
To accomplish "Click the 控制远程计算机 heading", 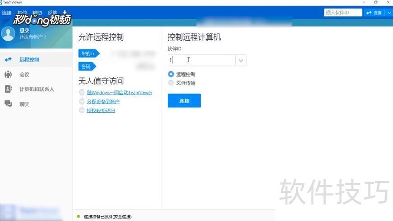I will coord(194,37).
